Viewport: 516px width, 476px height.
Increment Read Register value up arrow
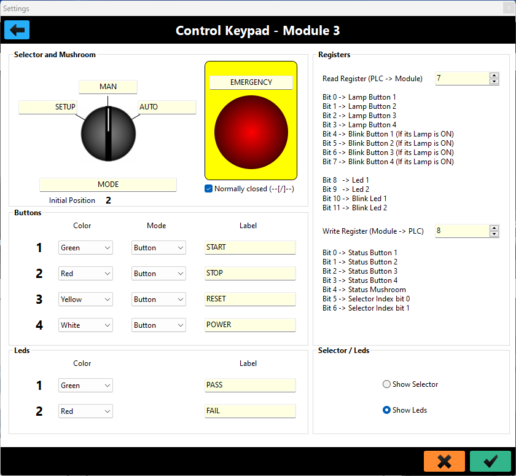coord(494,76)
